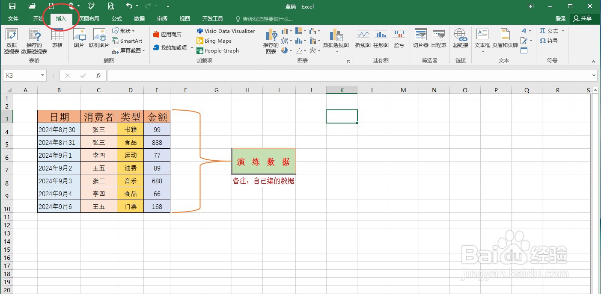Open print preview from quick access toolbar

pos(111,6)
